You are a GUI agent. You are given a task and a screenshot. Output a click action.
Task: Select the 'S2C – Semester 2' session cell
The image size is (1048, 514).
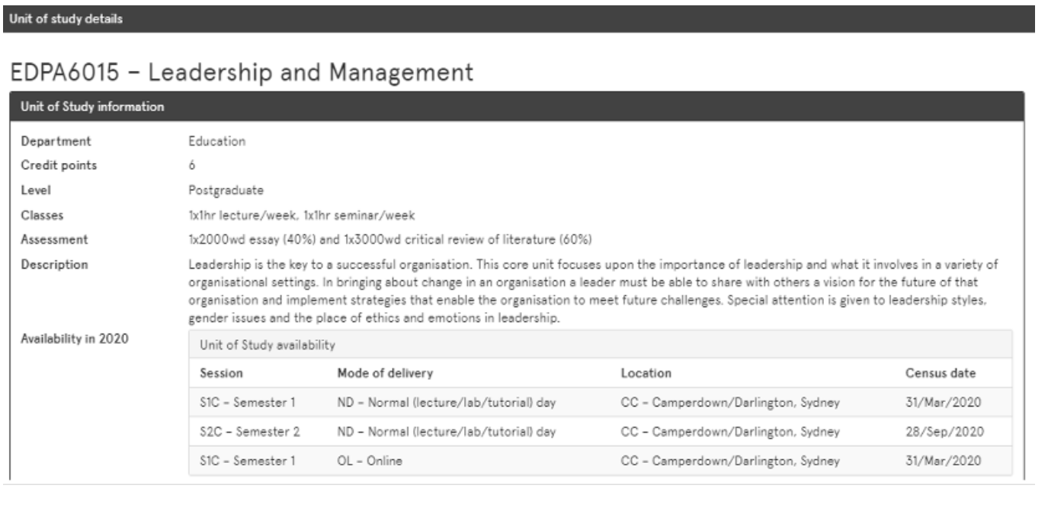tap(249, 432)
